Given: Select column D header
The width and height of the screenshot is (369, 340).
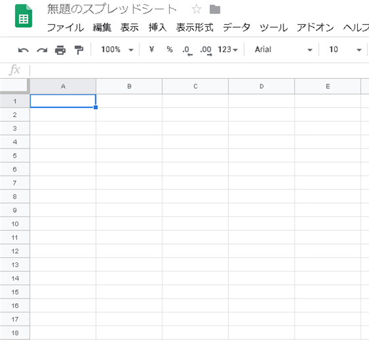Looking at the screenshot, I should 261,86.
